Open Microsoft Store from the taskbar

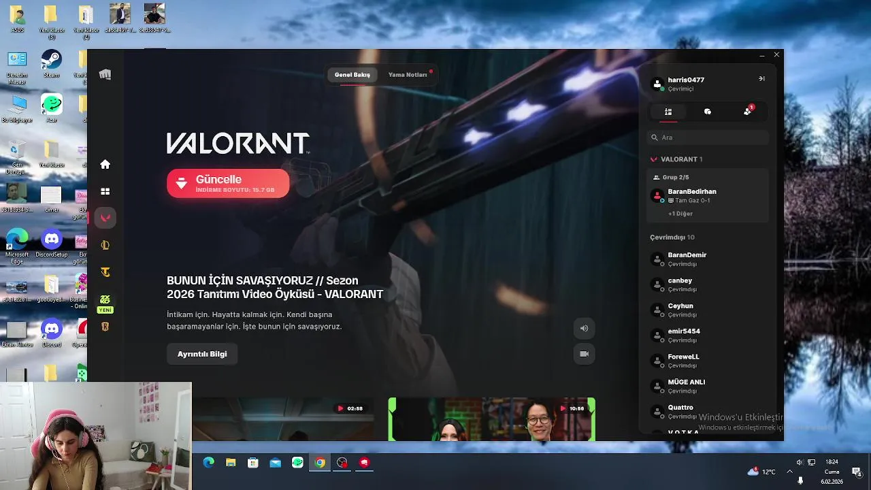click(x=253, y=463)
